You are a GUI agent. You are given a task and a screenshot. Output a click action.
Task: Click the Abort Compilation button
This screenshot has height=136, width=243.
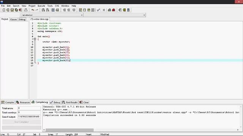22,122
